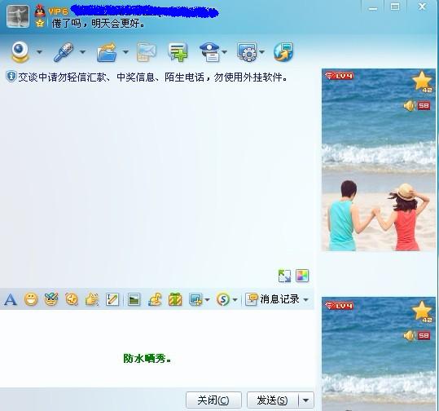Expand screenshot options dropdown arrow
The width and height of the screenshot is (439, 411).
(x=207, y=300)
